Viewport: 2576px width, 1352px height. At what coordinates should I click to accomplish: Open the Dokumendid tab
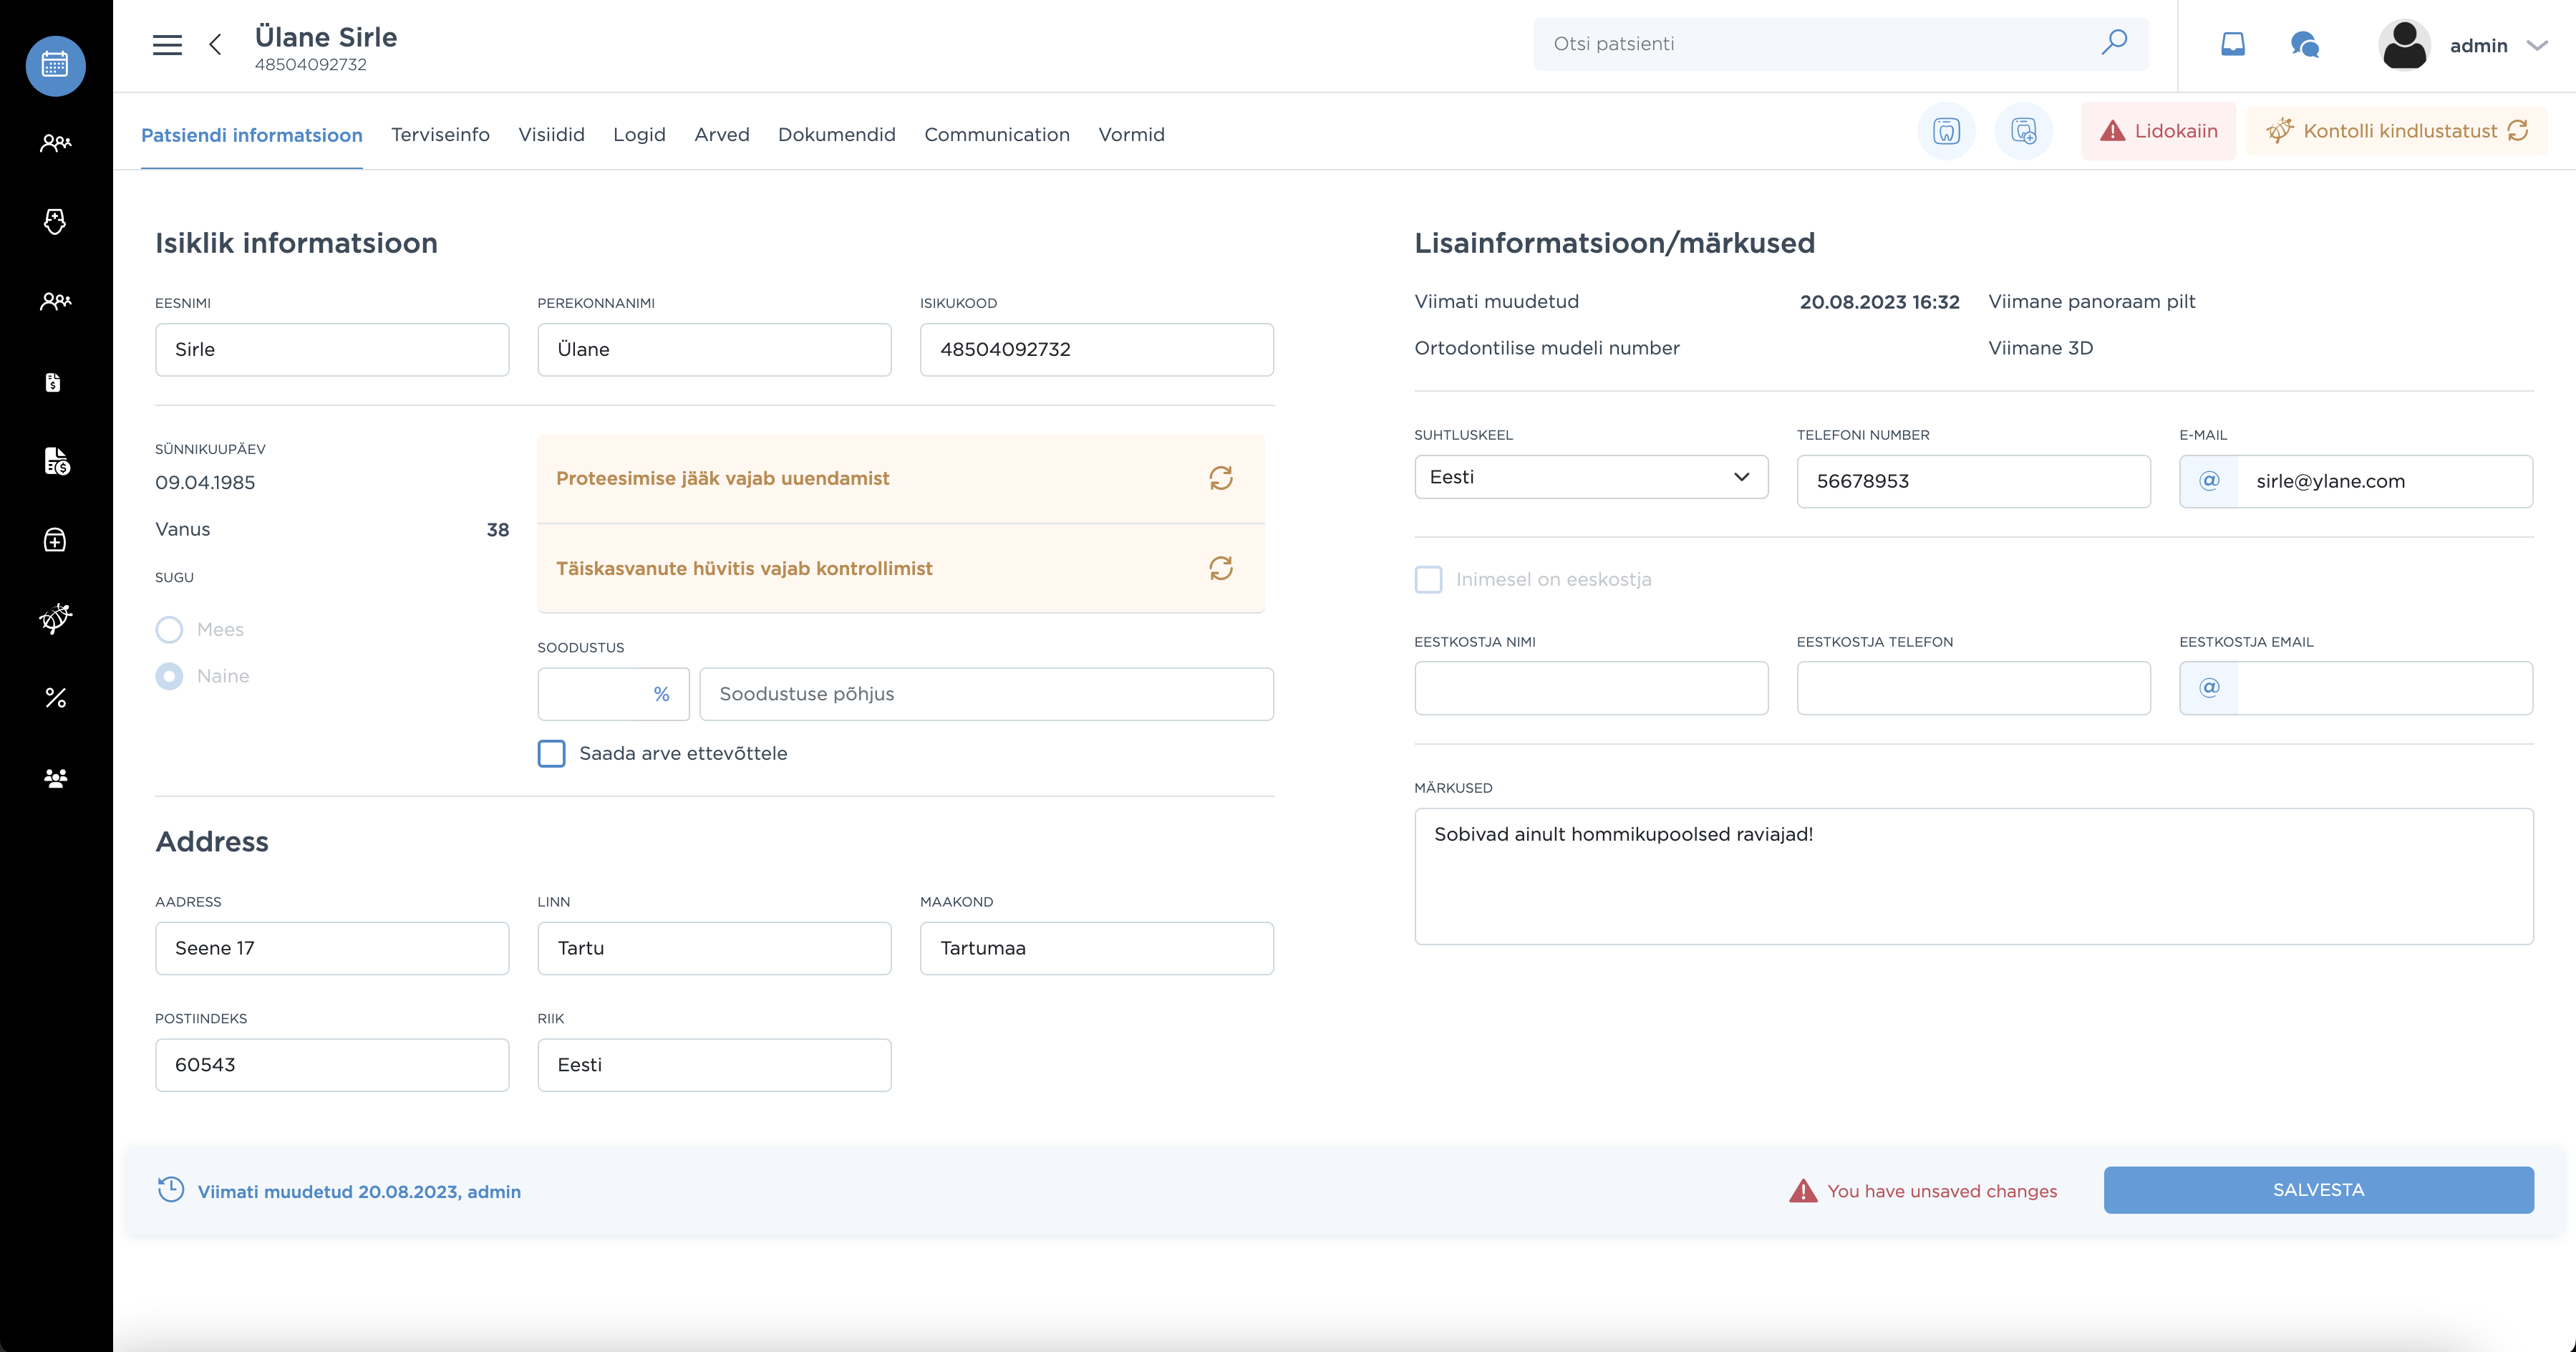point(836,134)
